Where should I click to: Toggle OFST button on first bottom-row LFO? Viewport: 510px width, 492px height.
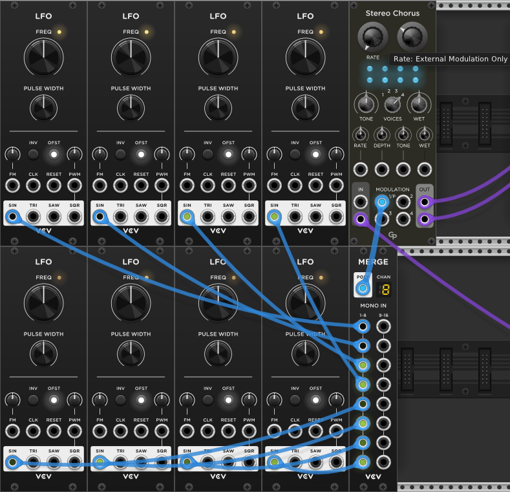point(54,400)
